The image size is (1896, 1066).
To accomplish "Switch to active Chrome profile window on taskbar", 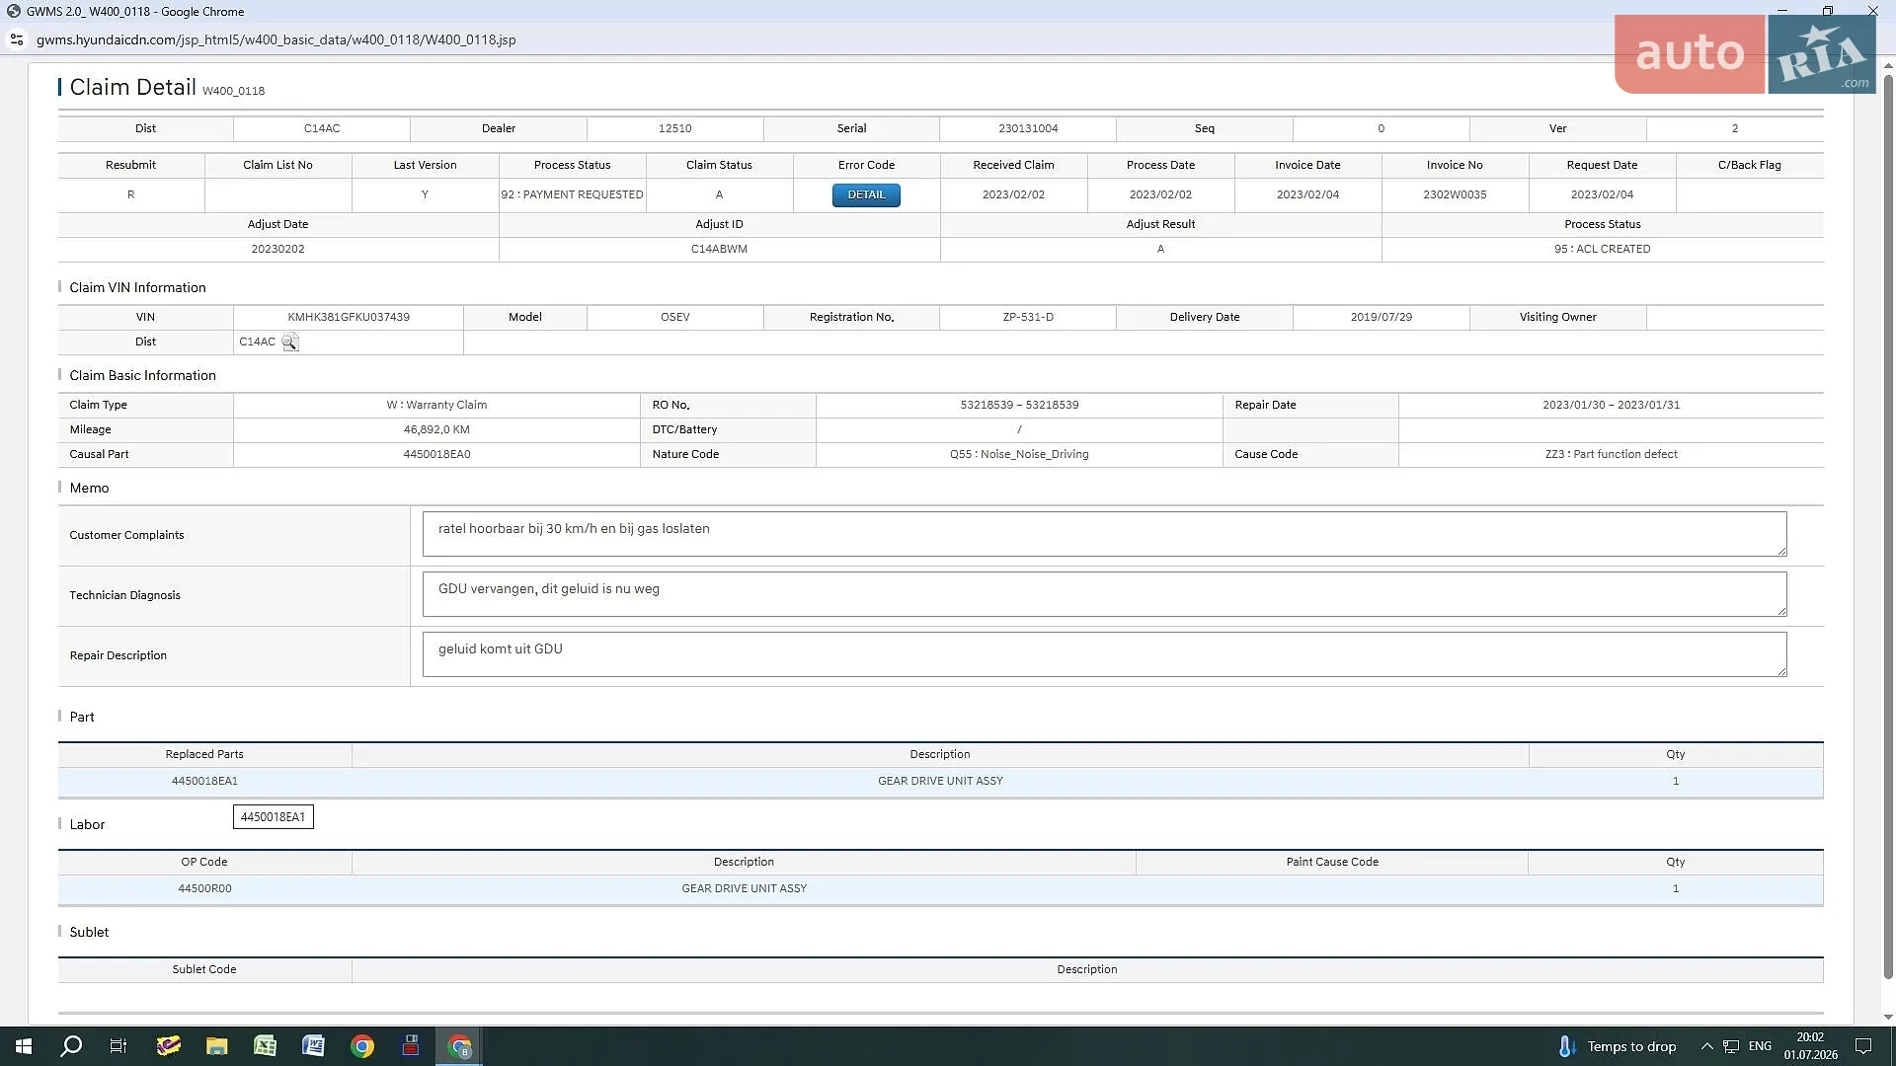I will pyautogui.click(x=459, y=1046).
